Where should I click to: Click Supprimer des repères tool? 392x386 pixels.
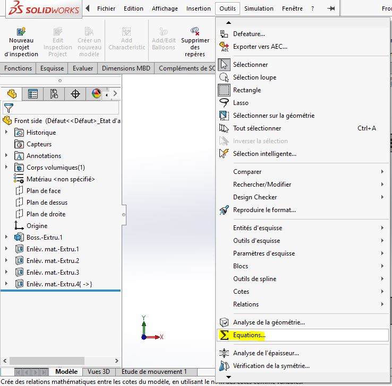pyautogui.click(x=195, y=42)
